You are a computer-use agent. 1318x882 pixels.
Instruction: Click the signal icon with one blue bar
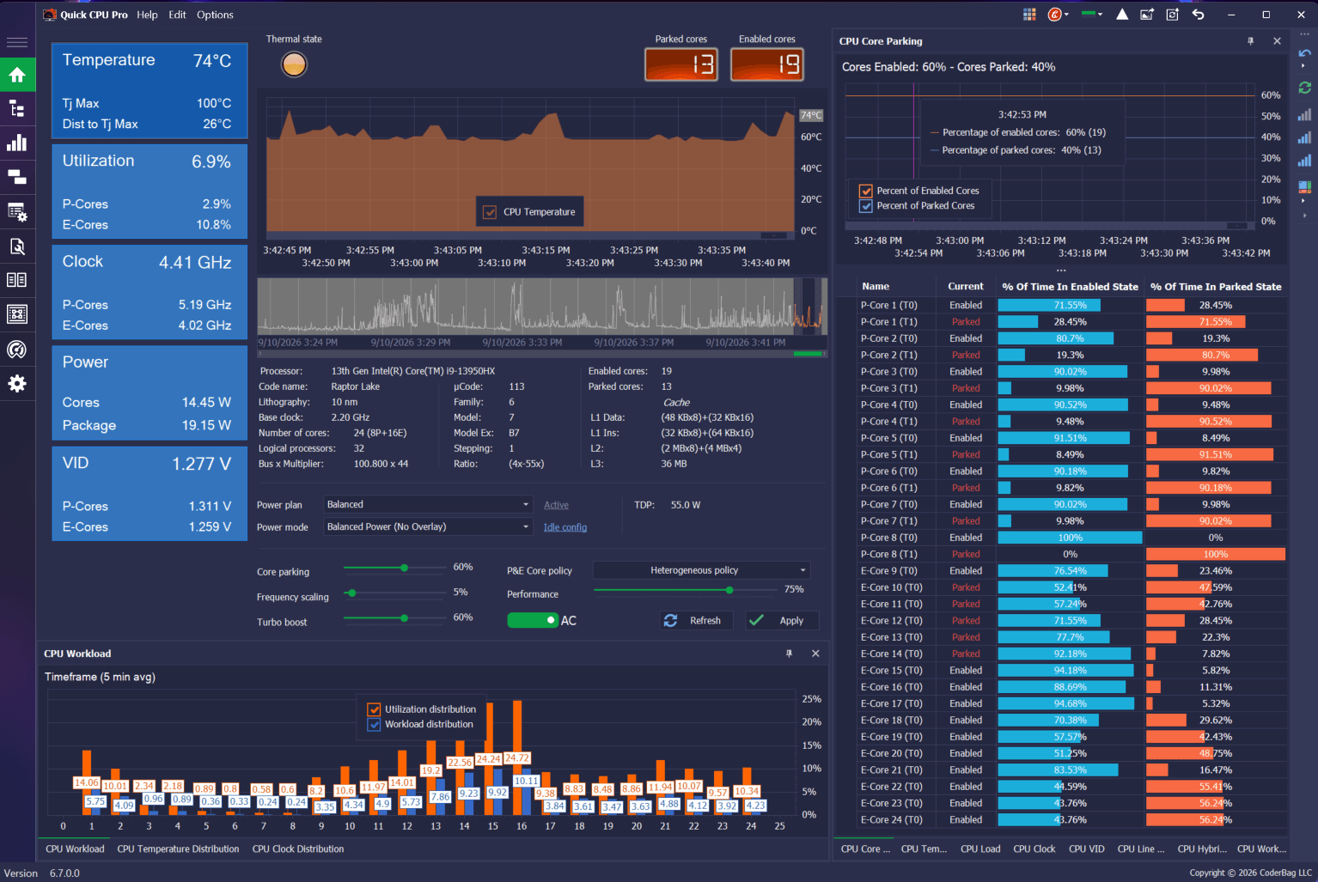1304,115
